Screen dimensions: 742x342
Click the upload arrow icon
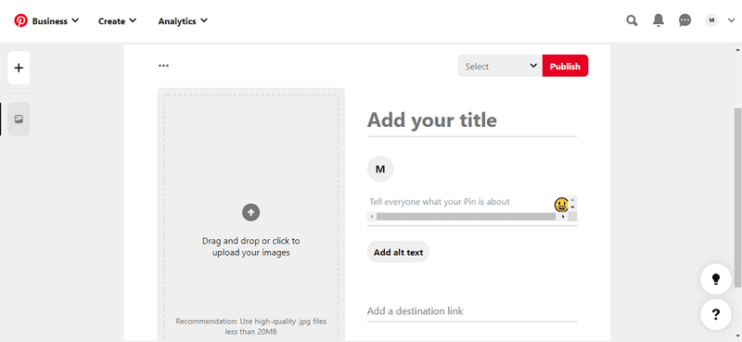(251, 212)
